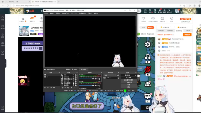The image size is (201, 113).
Task: Open Help menu in OBS
Action: [x=96, y=13]
